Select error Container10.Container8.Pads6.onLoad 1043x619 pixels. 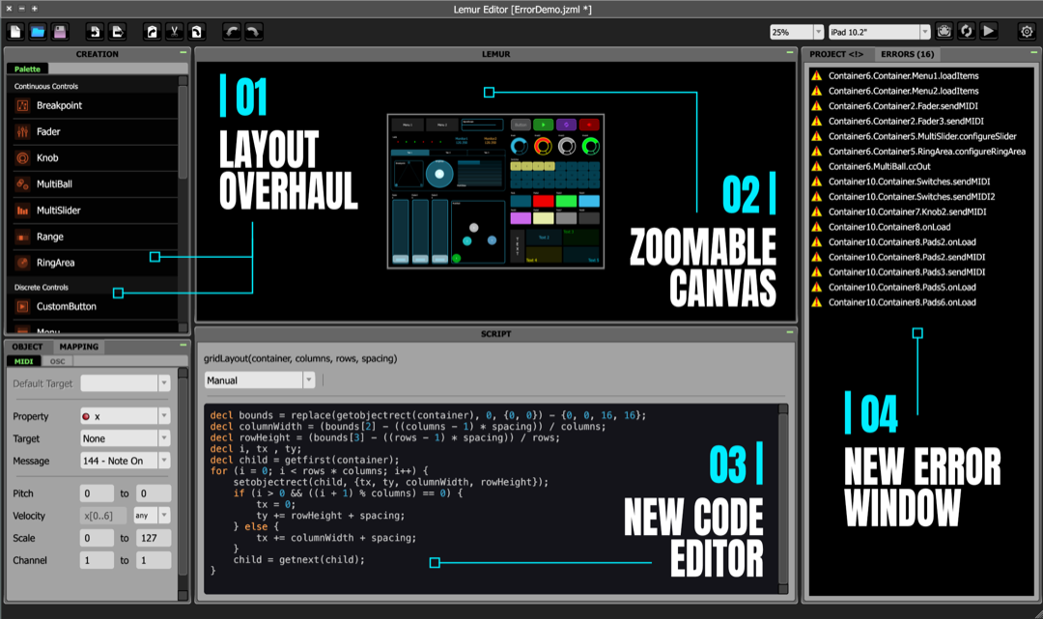point(902,302)
